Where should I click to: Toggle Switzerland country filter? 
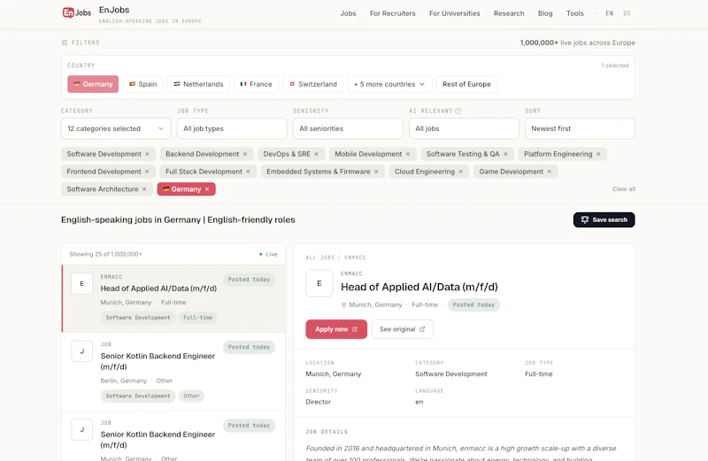(x=313, y=84)
